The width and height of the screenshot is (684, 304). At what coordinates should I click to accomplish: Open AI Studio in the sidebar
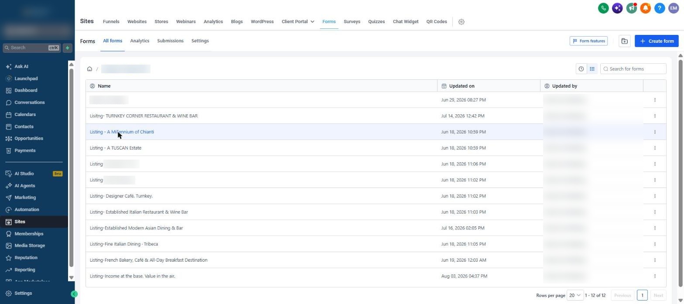click(x=24, y=174)
